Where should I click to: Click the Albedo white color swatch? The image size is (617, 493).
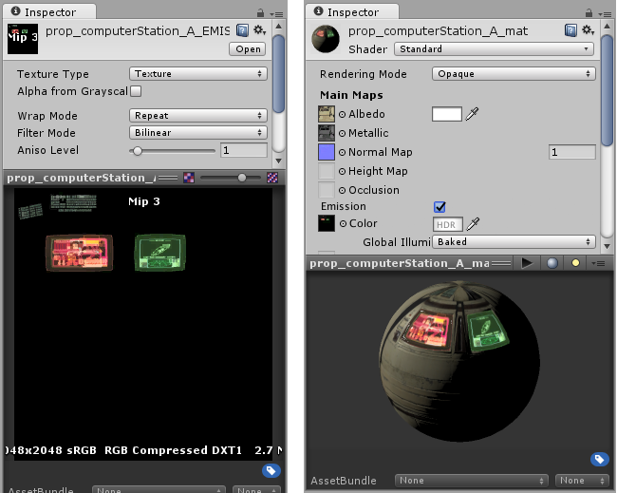[x=447, y=114]
